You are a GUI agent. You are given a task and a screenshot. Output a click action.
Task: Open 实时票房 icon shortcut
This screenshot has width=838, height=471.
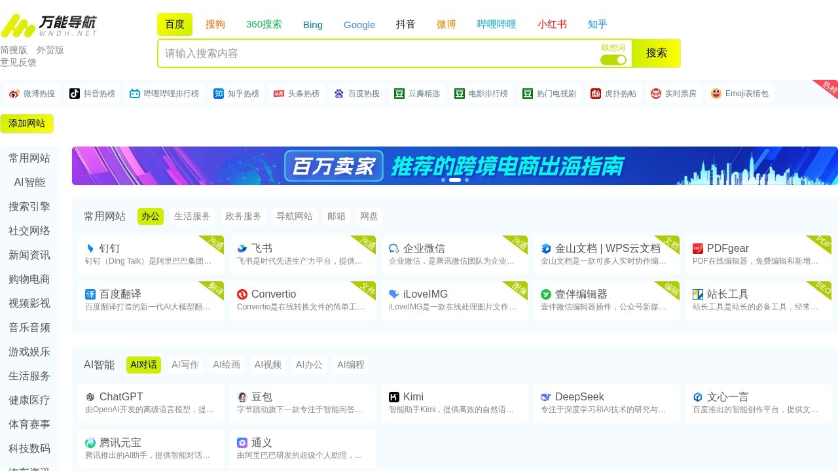coord(656,94)
